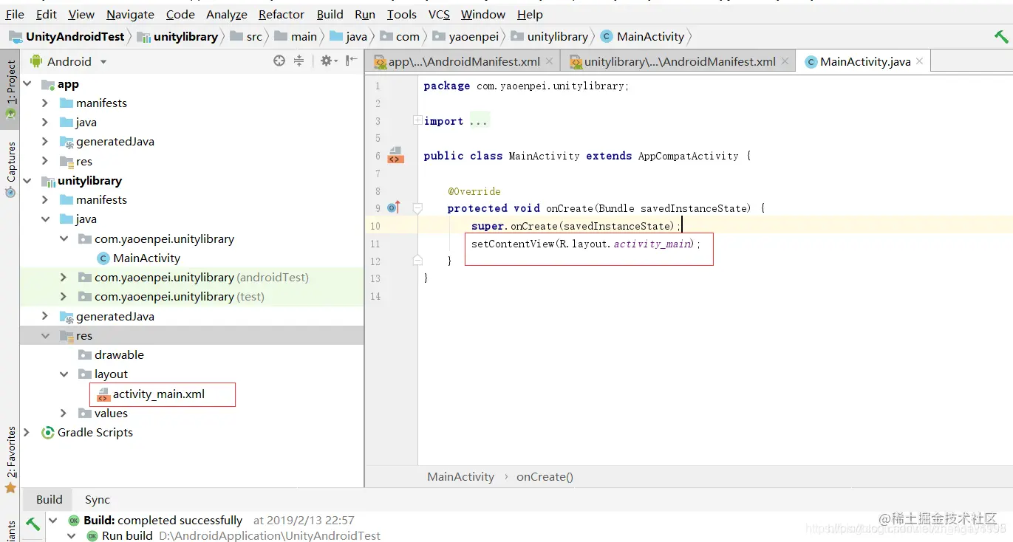Image resolution: width=1013 pixels, height=542 pixels.
Task: Collapse the unitylibrary java folder
Action: click(x=45, y=219)
